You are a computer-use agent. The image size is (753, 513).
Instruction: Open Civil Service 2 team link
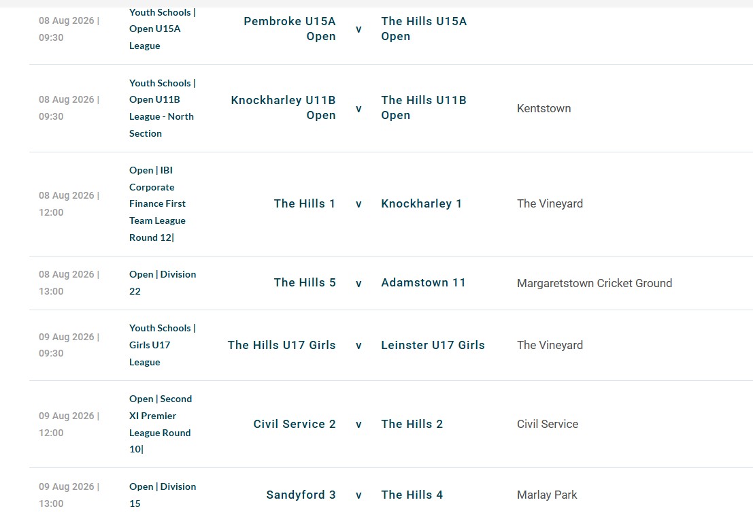[x=295, y=424]
